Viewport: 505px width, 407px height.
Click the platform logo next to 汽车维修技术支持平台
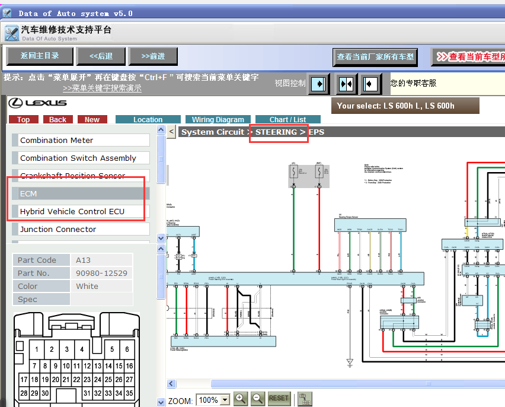click(12, 33)
